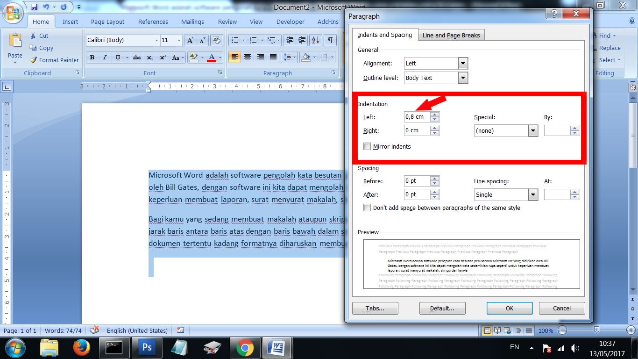638x359 pixels.
Task: Toggle Don't add space between paragraphs checkbox
Action: click(x=367, y=208)
